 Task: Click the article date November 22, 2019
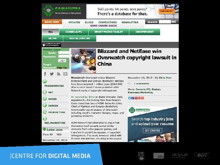(140, 78)
